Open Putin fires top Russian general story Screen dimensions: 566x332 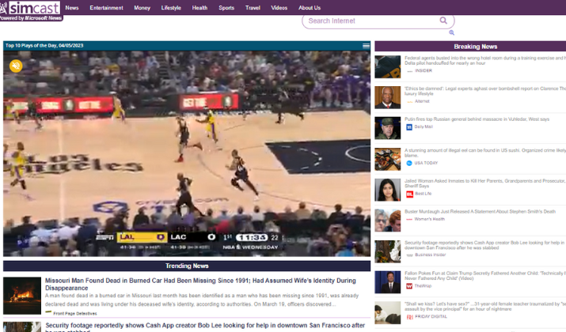click(477, 119)
